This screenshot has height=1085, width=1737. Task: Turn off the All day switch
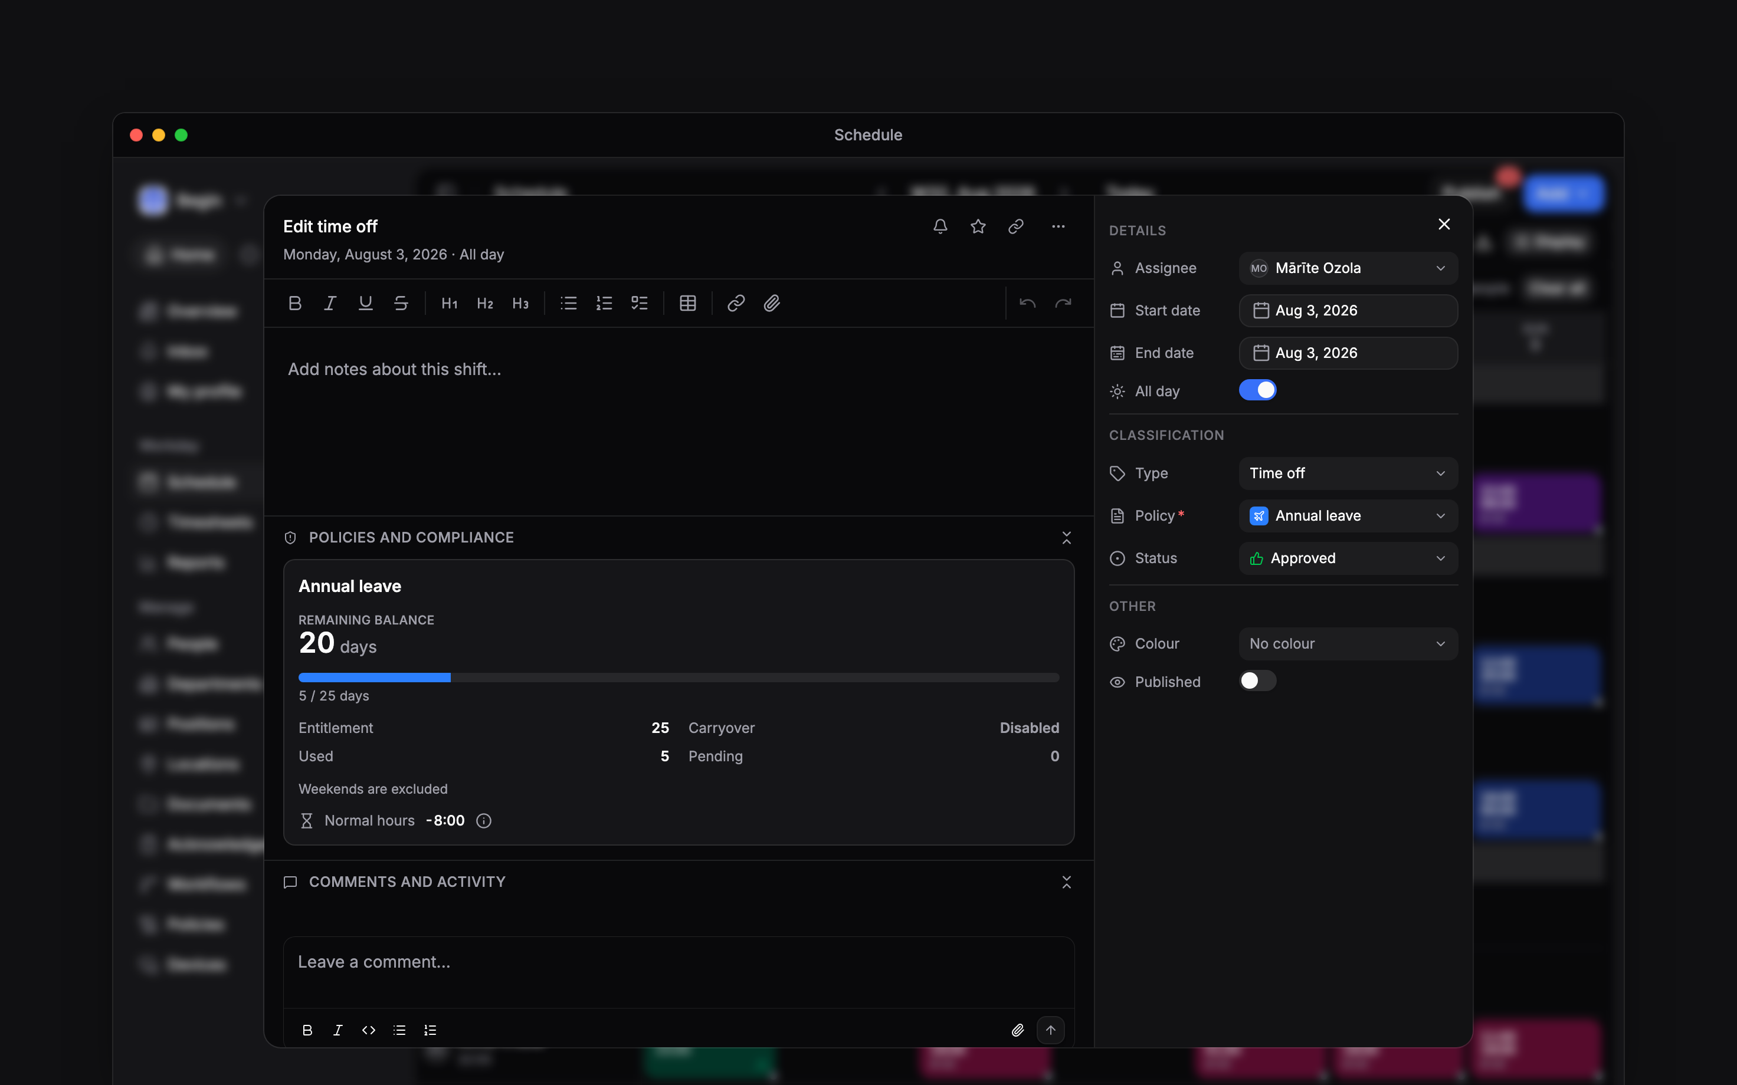tap(1257, 390)
